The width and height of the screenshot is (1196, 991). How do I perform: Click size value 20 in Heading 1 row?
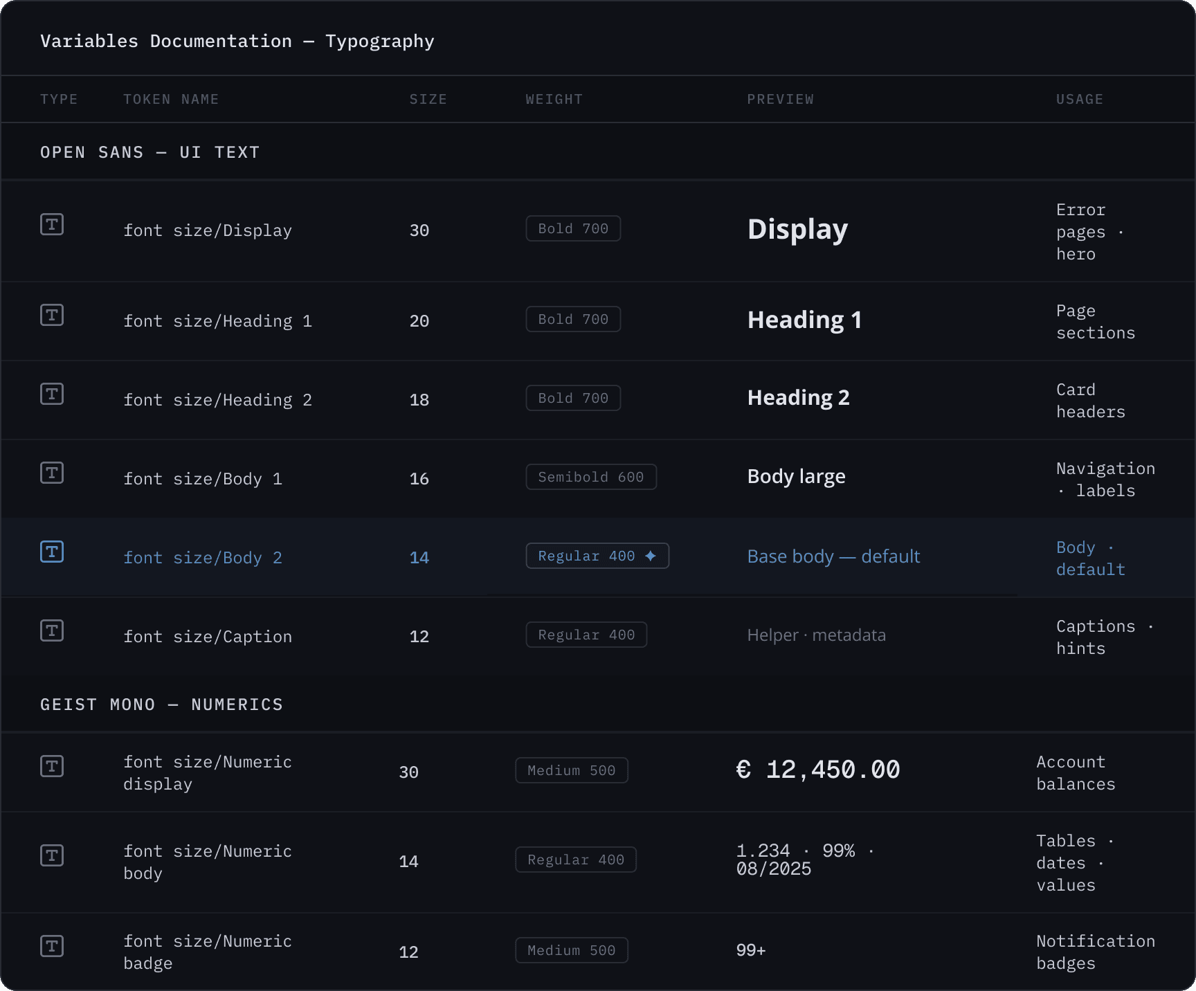point(419,321)
